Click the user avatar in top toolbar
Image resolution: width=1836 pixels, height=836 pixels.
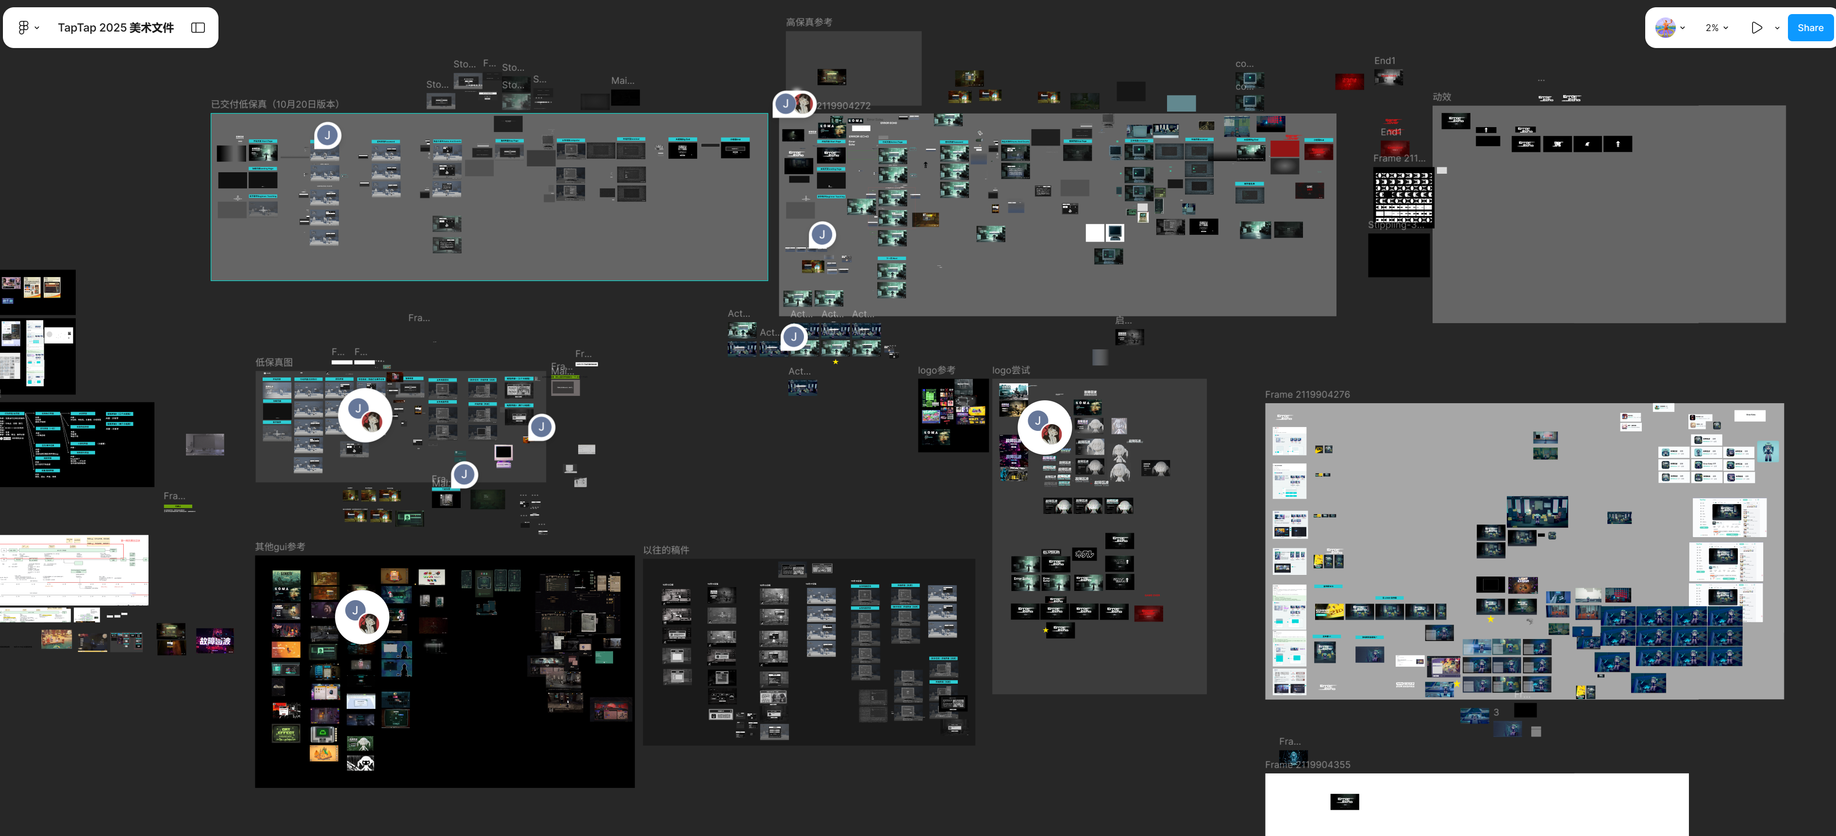click(1665, 28)
